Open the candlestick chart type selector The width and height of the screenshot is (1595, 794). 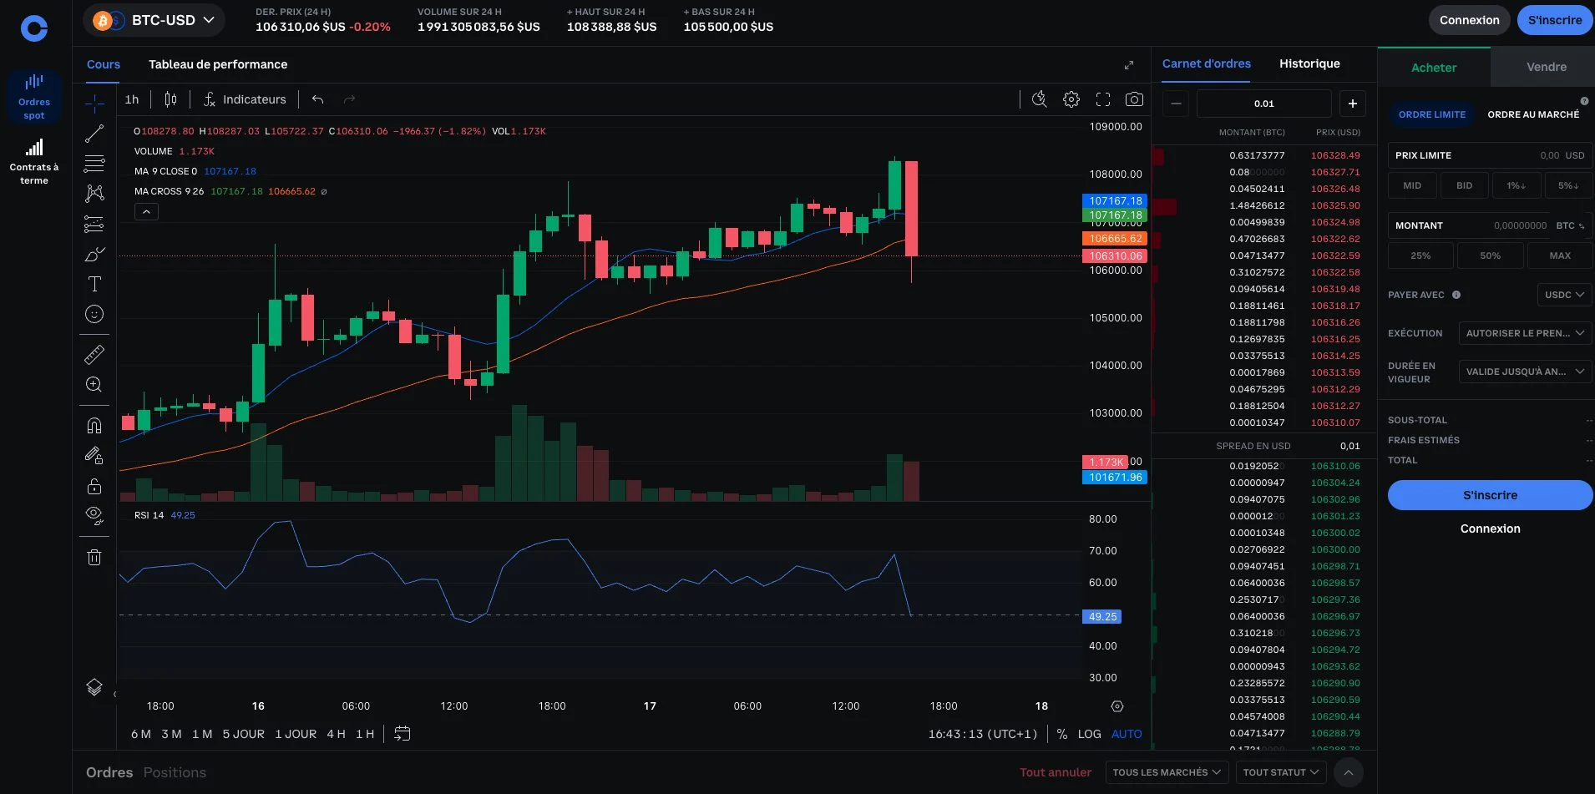(170, 99)
